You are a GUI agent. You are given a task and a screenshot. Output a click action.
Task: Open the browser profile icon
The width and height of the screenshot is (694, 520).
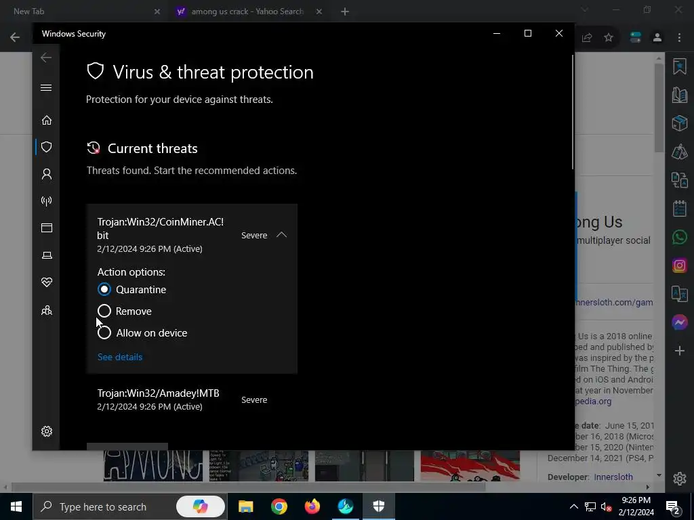657,38
